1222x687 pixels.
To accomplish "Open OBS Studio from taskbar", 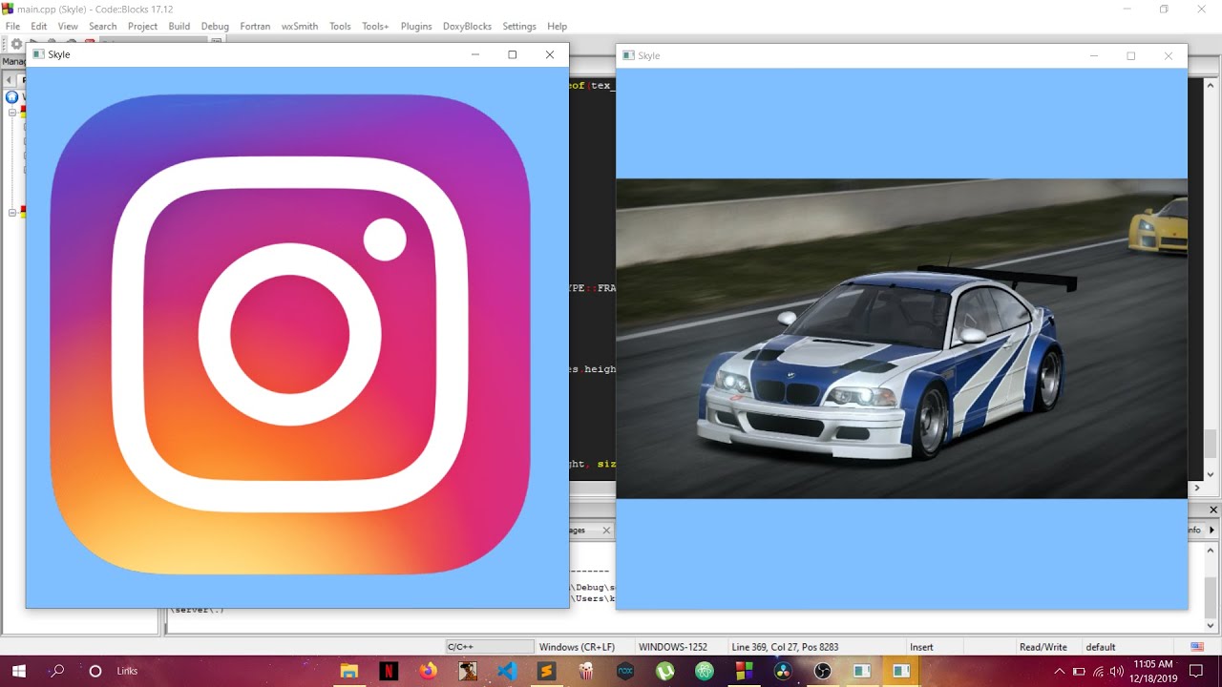I will pyautogui.click(x=823, y=671).
